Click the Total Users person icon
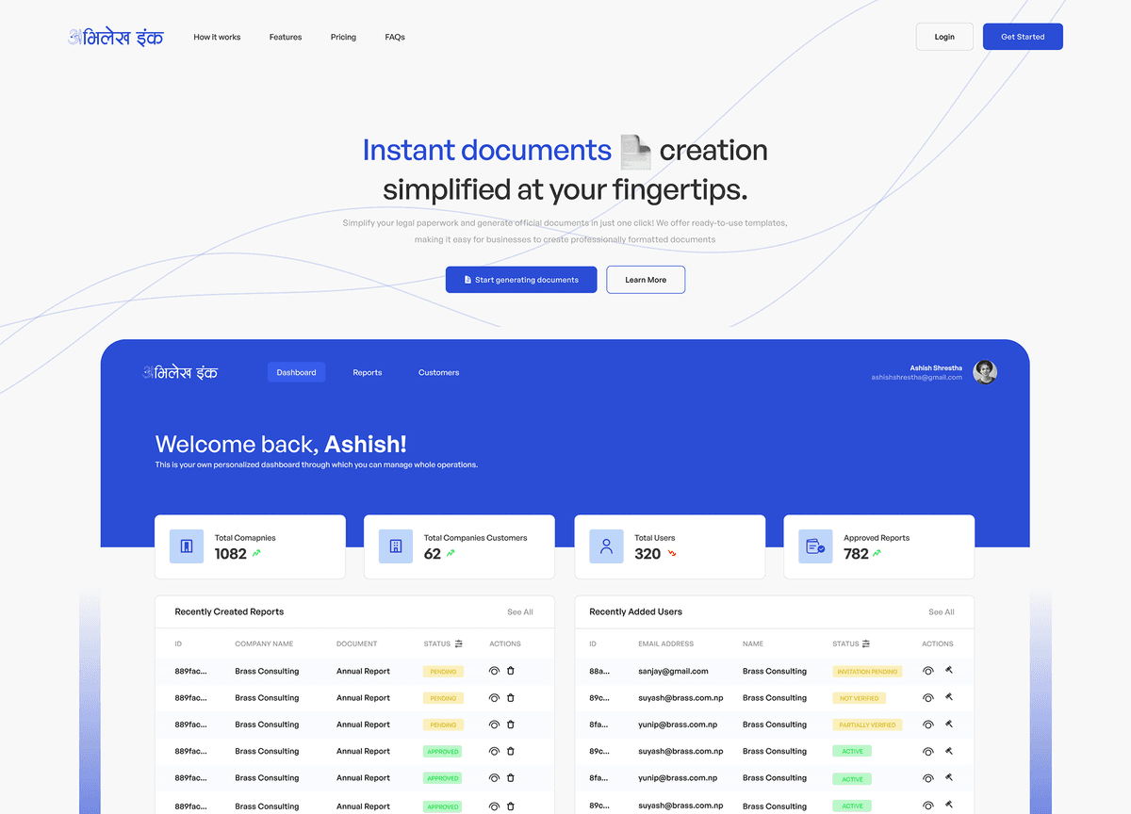Viewport: 1131px width, 814px height. click(606, 546)
